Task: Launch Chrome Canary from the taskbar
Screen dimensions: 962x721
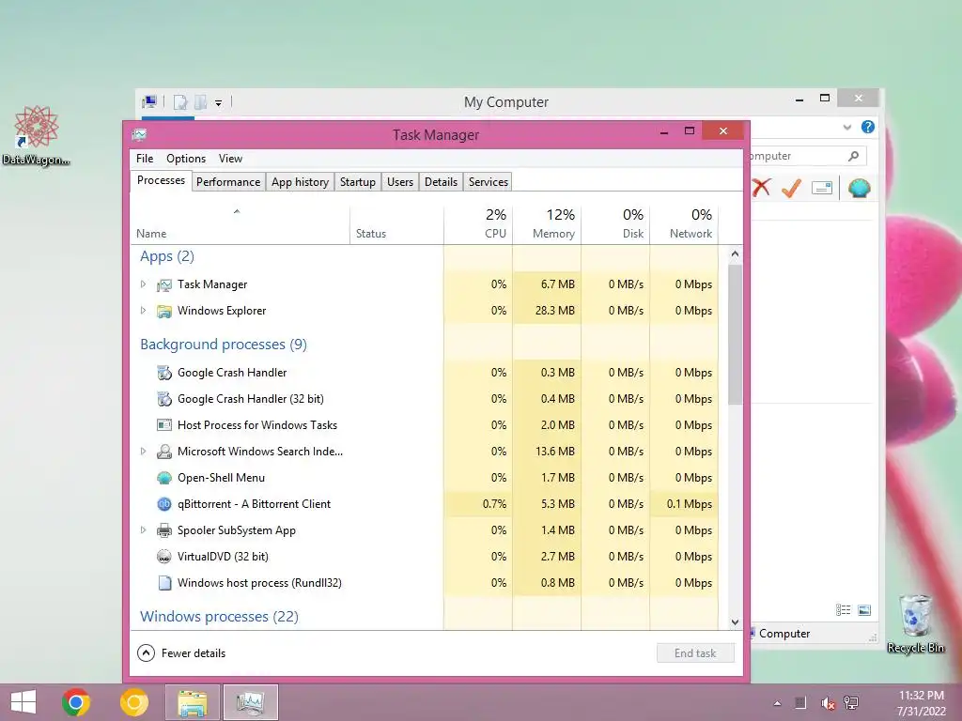Action: (x=133, y=702)
